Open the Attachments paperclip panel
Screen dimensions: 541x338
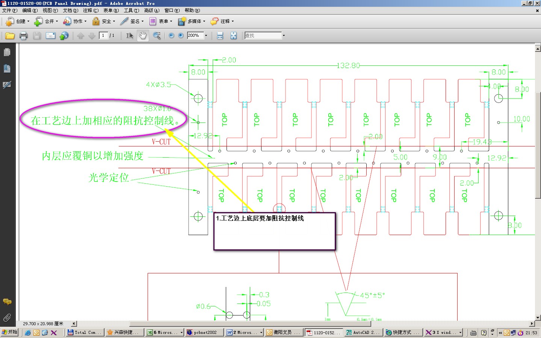[7, 318]
